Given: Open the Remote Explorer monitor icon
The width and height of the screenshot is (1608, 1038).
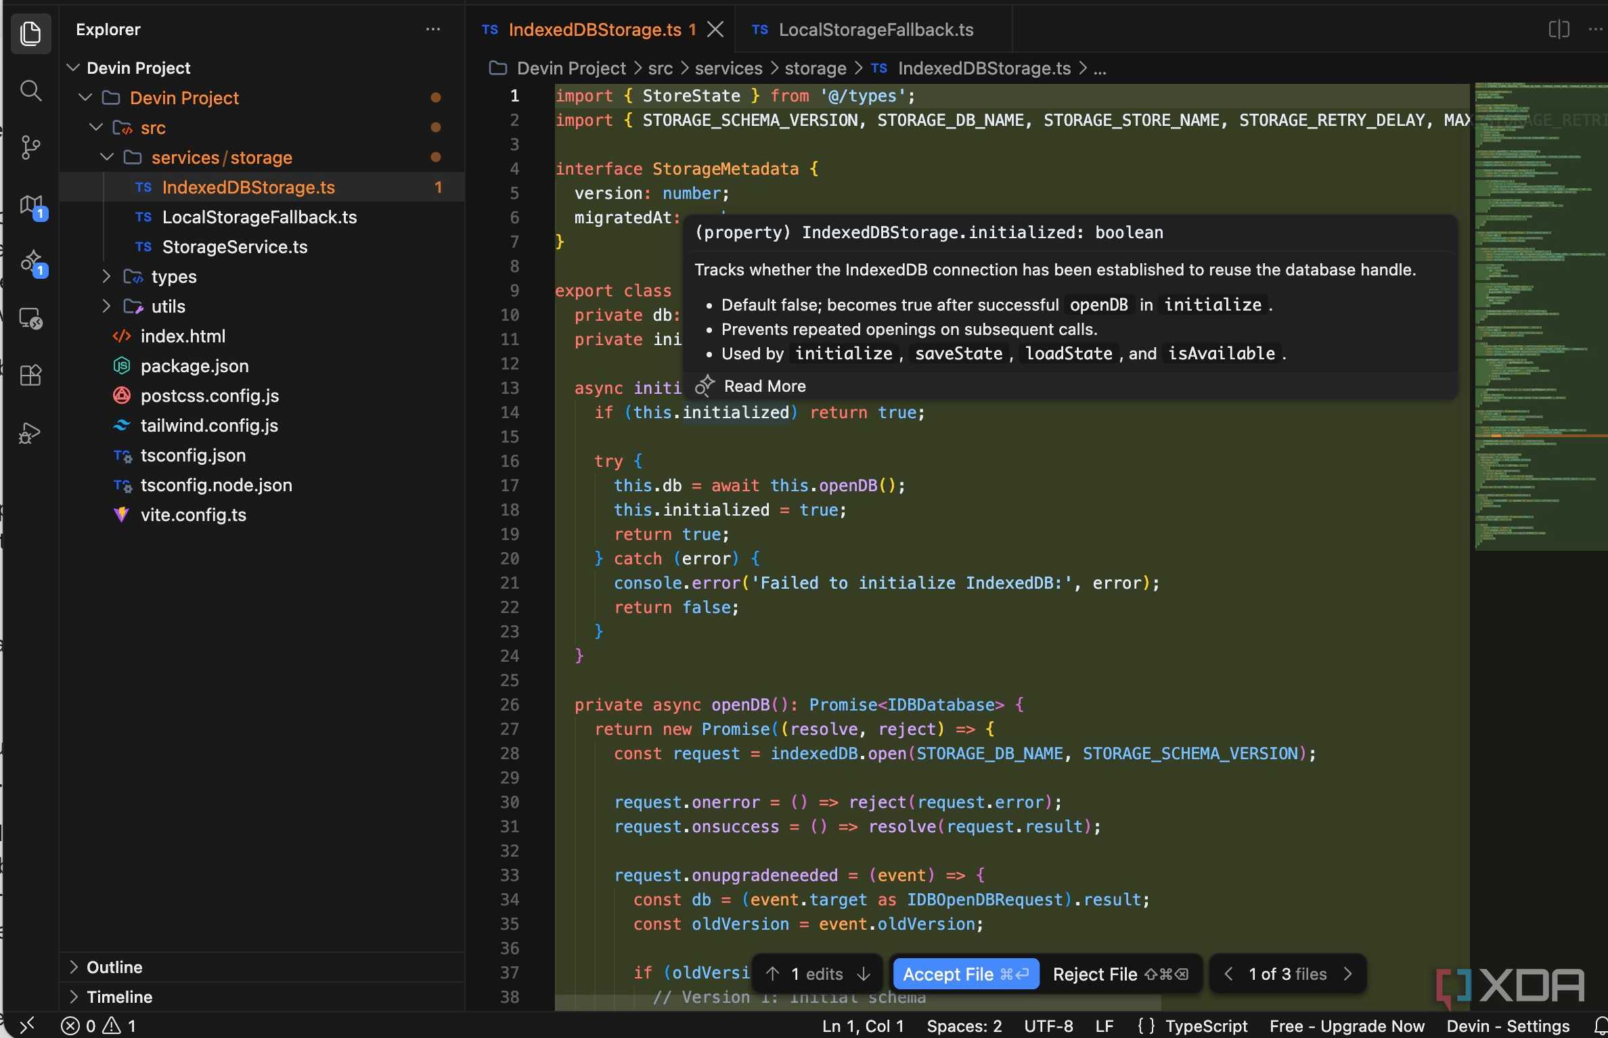Looking at the screenshot, I should pyautogui.click(x=30, y=318).
